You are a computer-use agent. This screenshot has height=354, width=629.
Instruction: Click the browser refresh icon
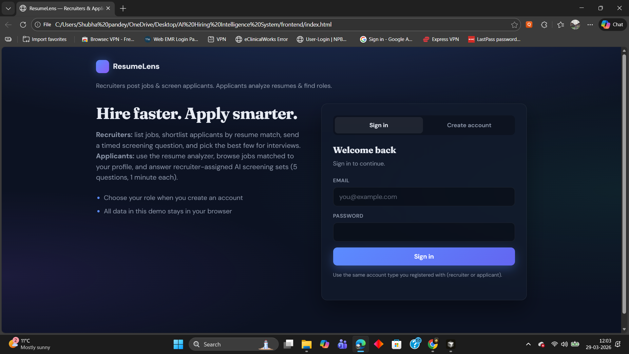23,25
